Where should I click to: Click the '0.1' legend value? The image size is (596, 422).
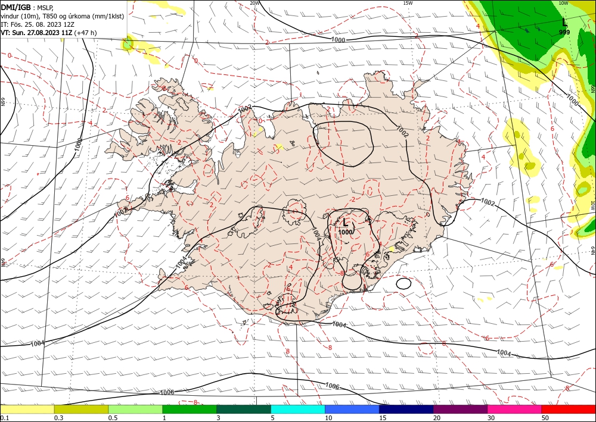4,418
